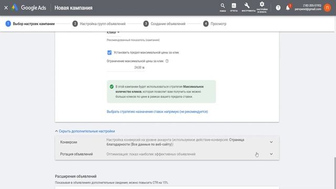Screen dimensions: 336x189
Task: Click the Ротация объявлений row label
Action: (x=76, y=154)
